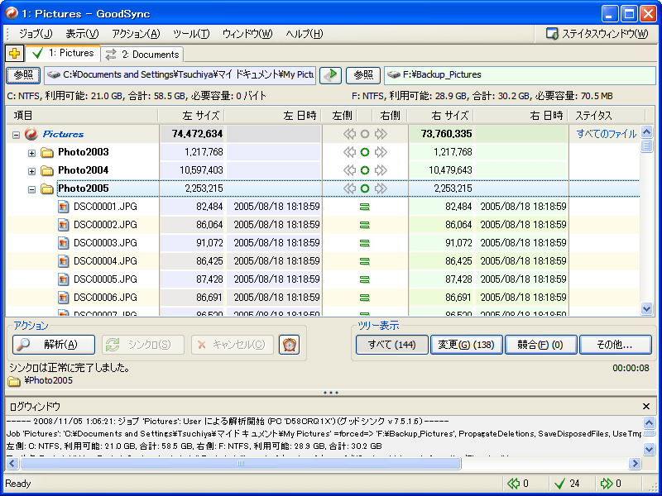Image resolution: width=662 pixels, height=496 pixels.
Task: Click right arrow in Pictures root row
Action: click(x=381, y=134)
